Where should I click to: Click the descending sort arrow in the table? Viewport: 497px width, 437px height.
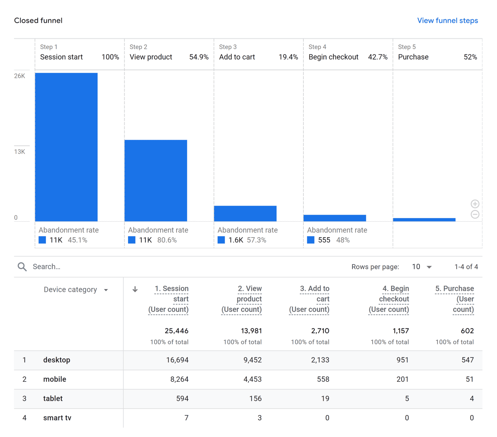pos(135,289)
